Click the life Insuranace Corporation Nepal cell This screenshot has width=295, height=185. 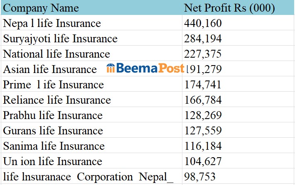point(88,177)
